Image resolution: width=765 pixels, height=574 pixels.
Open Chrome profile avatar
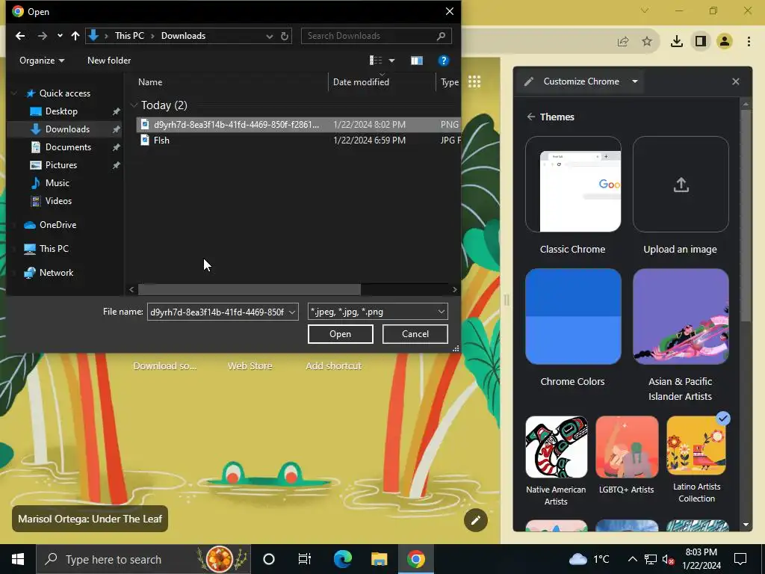click(725, 42)
